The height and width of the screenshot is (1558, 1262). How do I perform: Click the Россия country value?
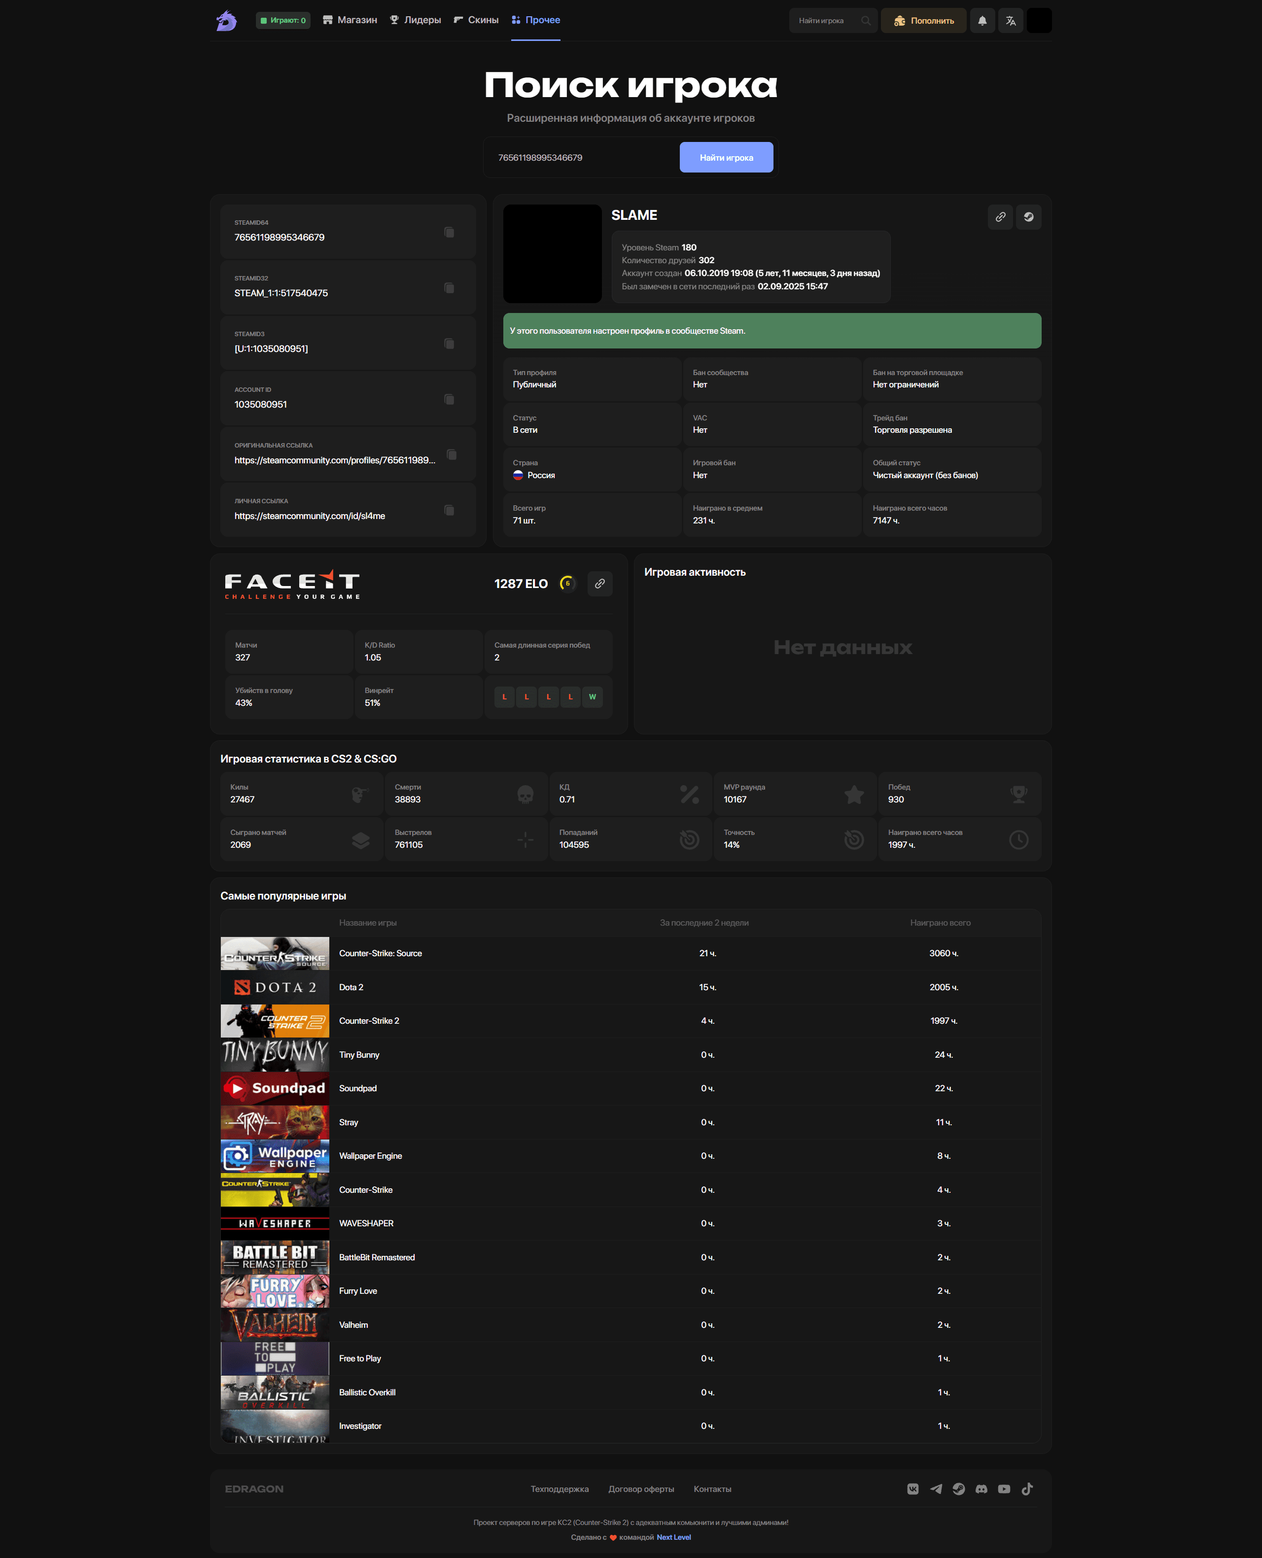541,475
